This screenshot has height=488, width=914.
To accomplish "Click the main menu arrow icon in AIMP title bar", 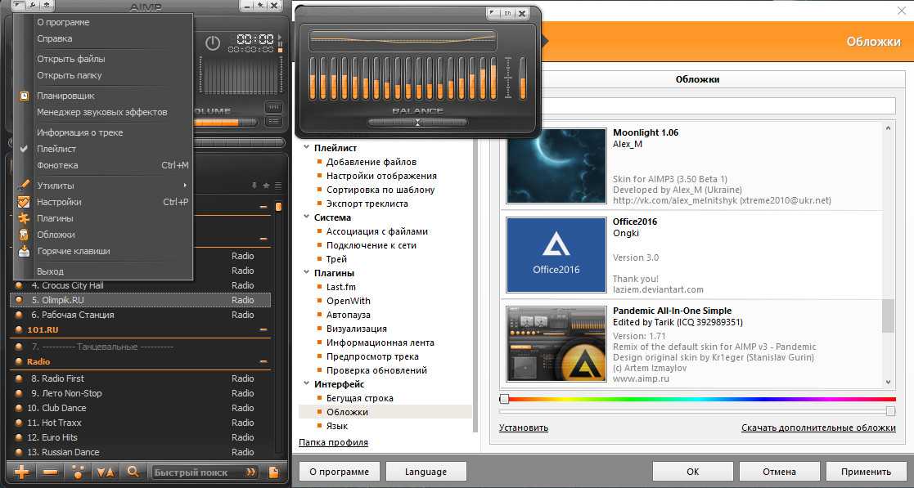I will point(18,5).
